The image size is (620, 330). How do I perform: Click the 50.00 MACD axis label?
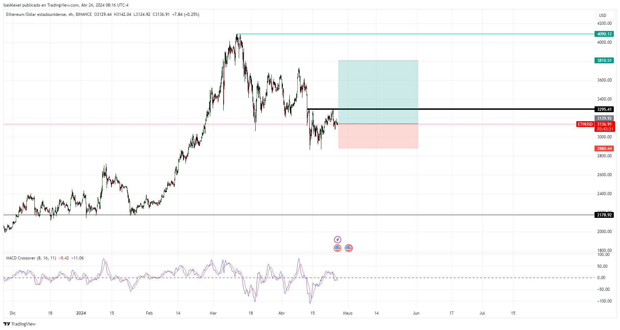tap(602, 266)
